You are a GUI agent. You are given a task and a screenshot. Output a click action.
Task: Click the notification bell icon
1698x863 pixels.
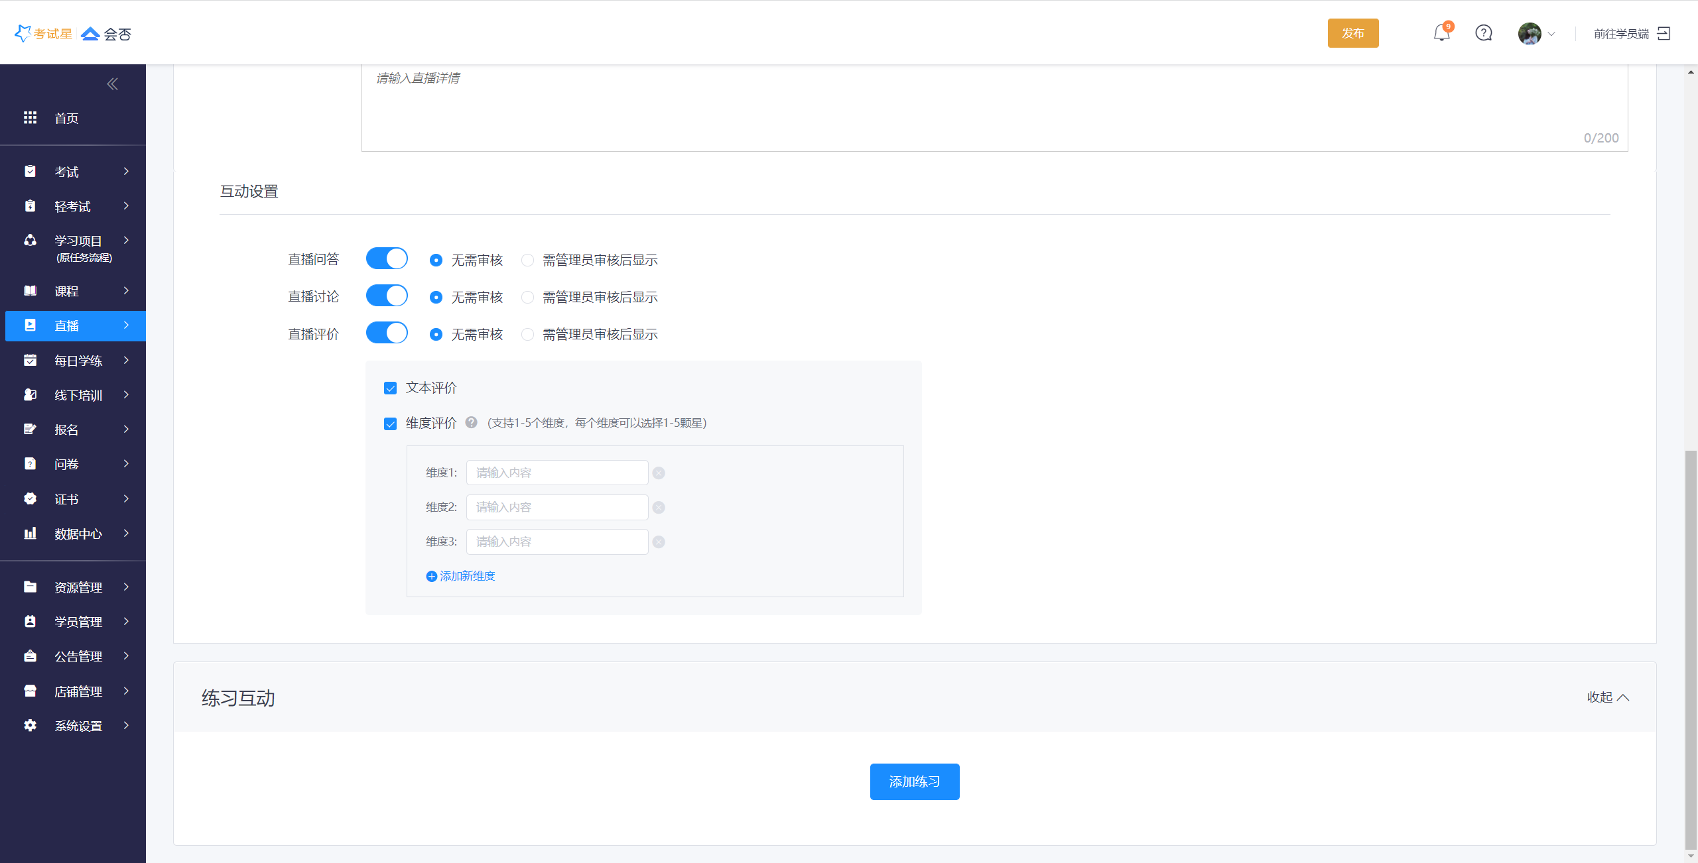(x=1441, y=33)
